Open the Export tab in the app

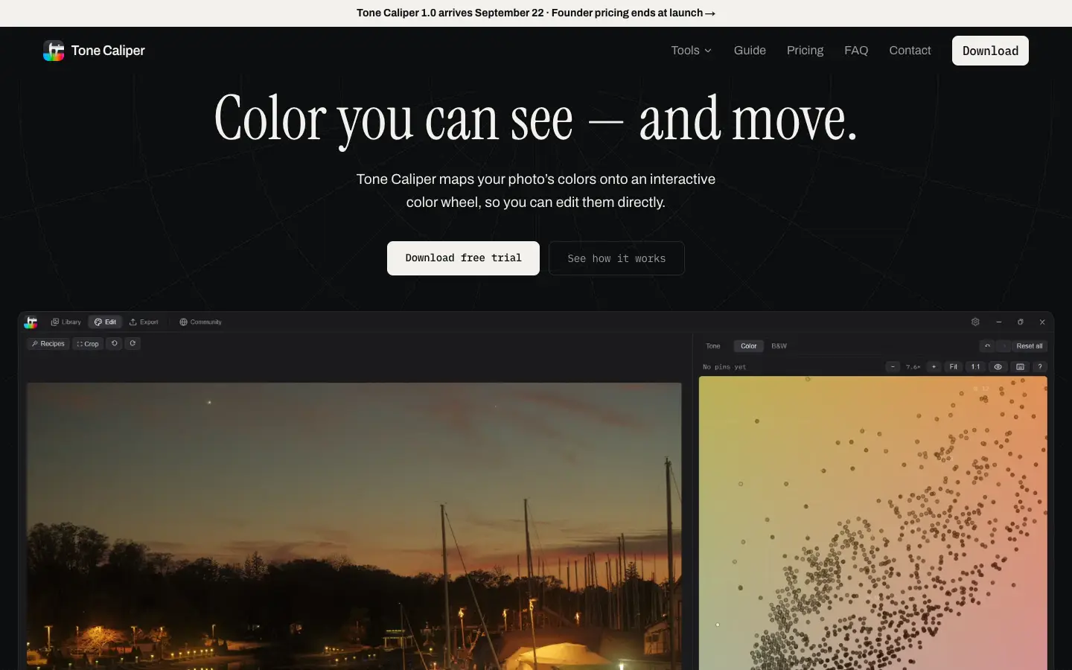click(x=144, y=322)
